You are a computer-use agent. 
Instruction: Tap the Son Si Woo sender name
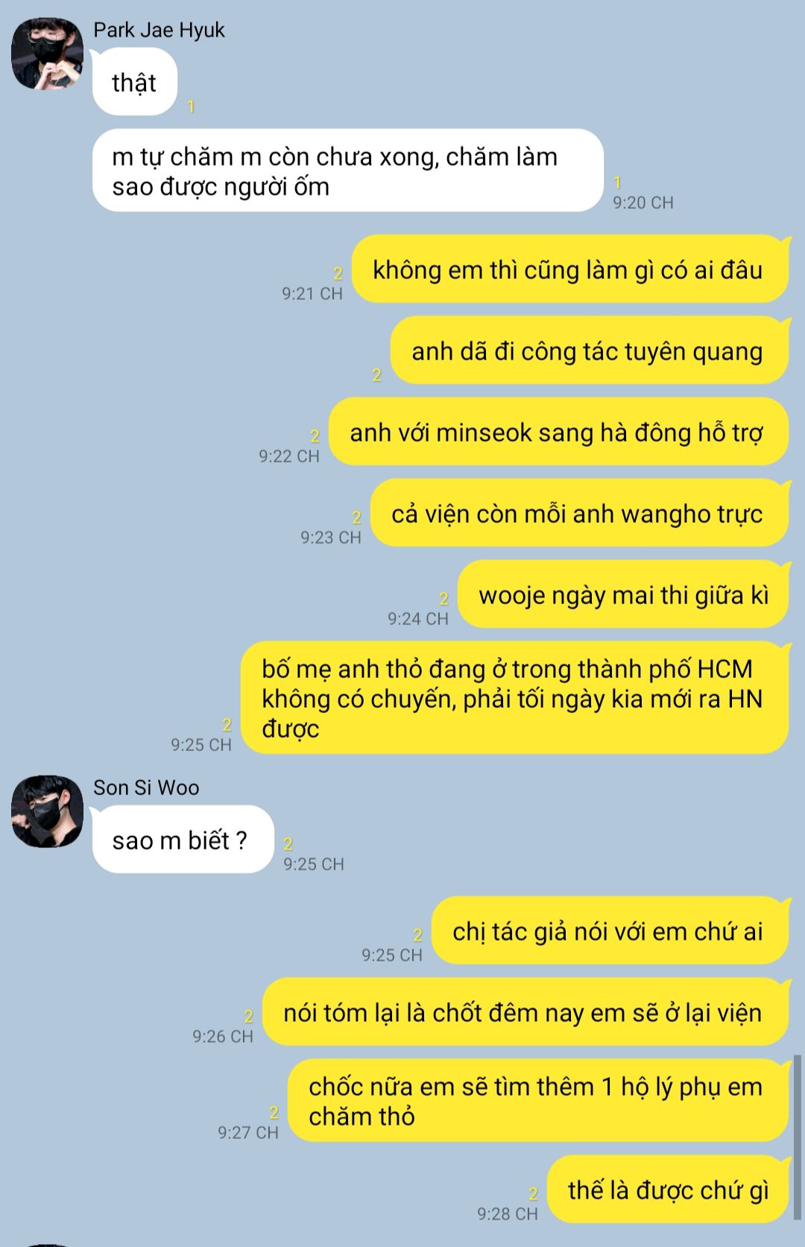[146, 788]
